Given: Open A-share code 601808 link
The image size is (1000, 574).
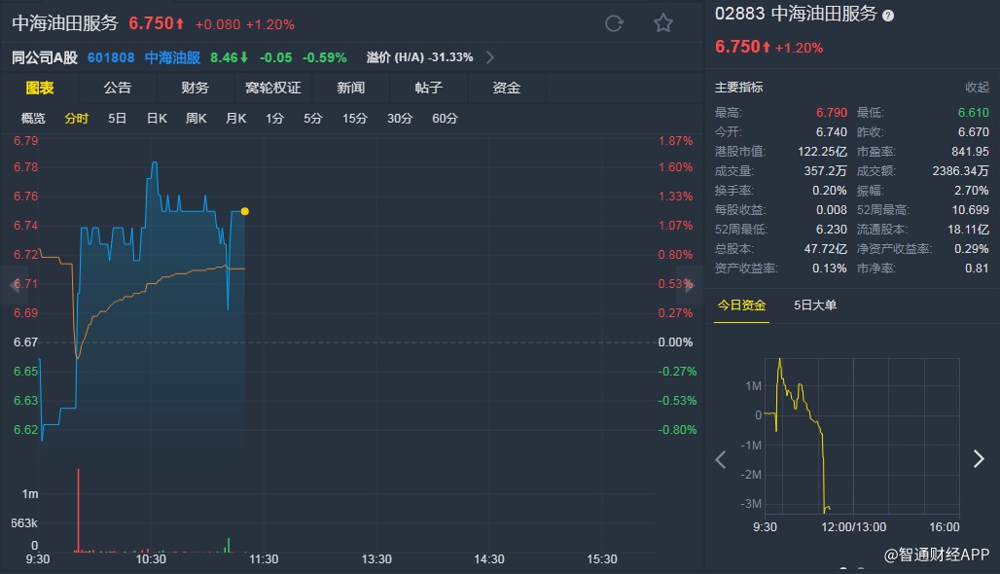Looking at the screenshot, I should click(x=111, y=58).
